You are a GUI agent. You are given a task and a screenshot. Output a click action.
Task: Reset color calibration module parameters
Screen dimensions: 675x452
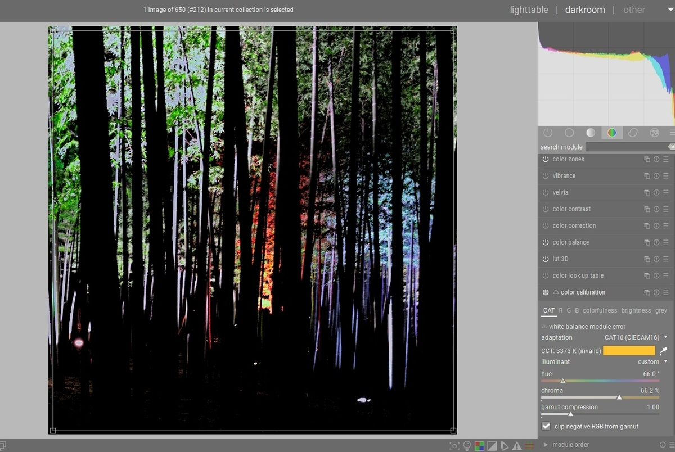(656, 292)
